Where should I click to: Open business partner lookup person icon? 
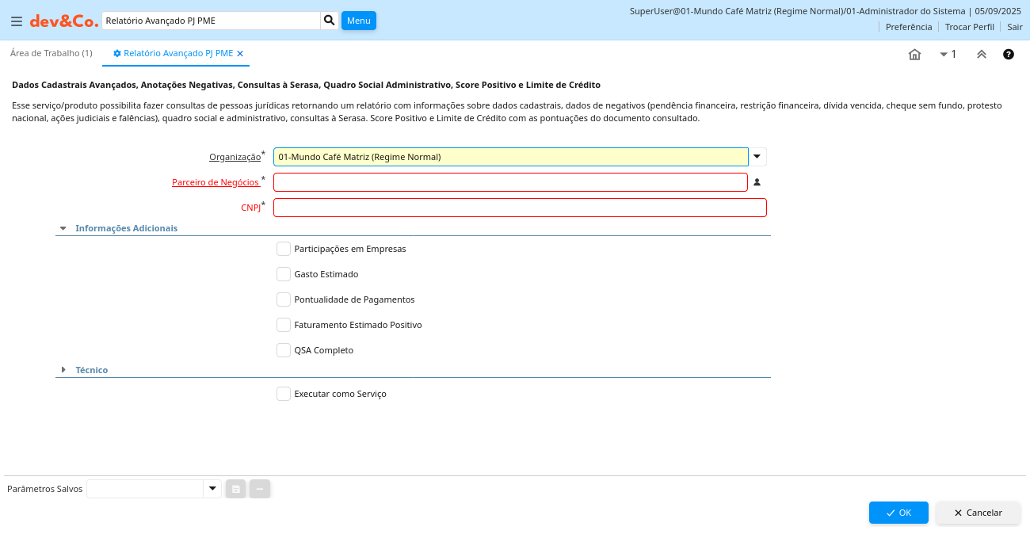coord(757,182)
